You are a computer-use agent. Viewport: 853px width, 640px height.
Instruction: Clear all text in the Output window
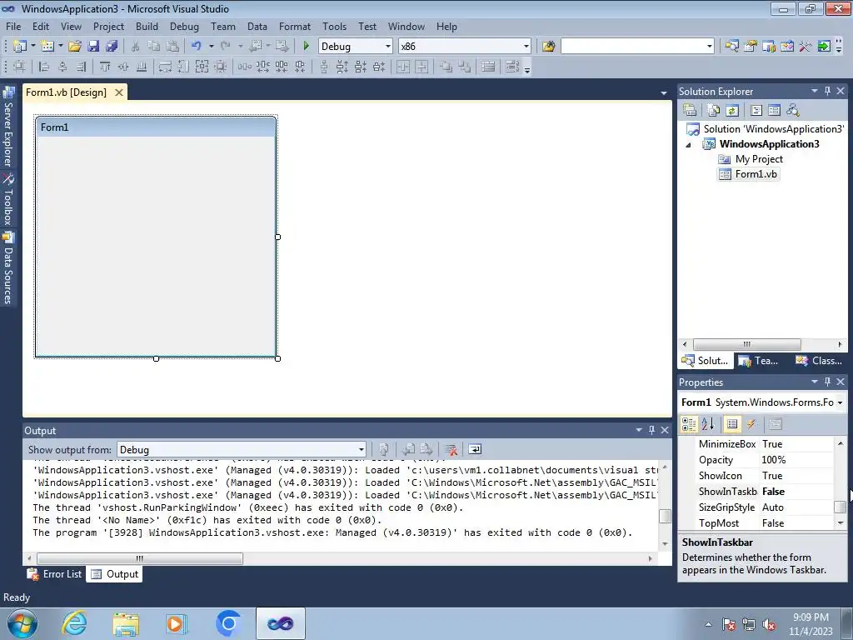point(451,449)
